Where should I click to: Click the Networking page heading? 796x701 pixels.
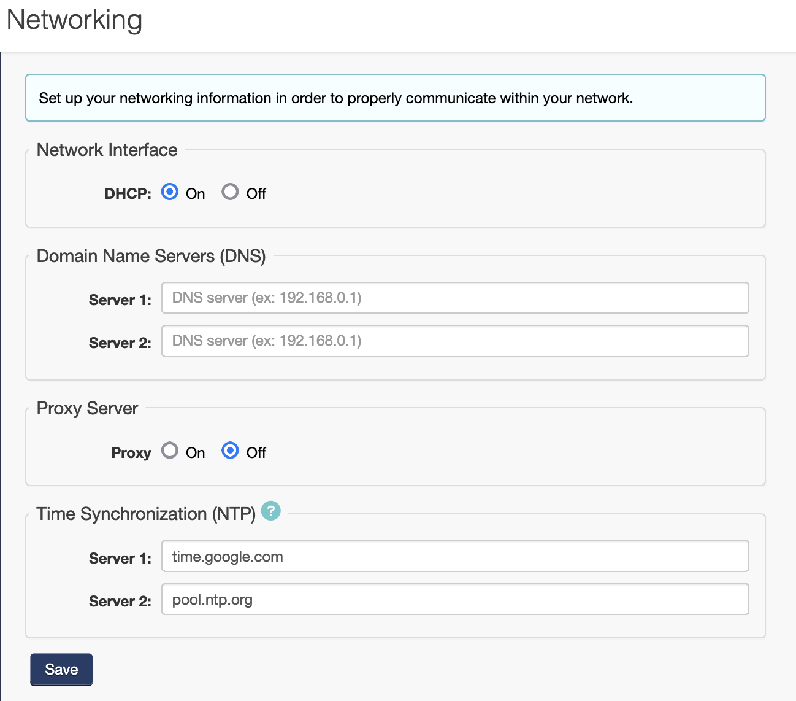(74, 20)
